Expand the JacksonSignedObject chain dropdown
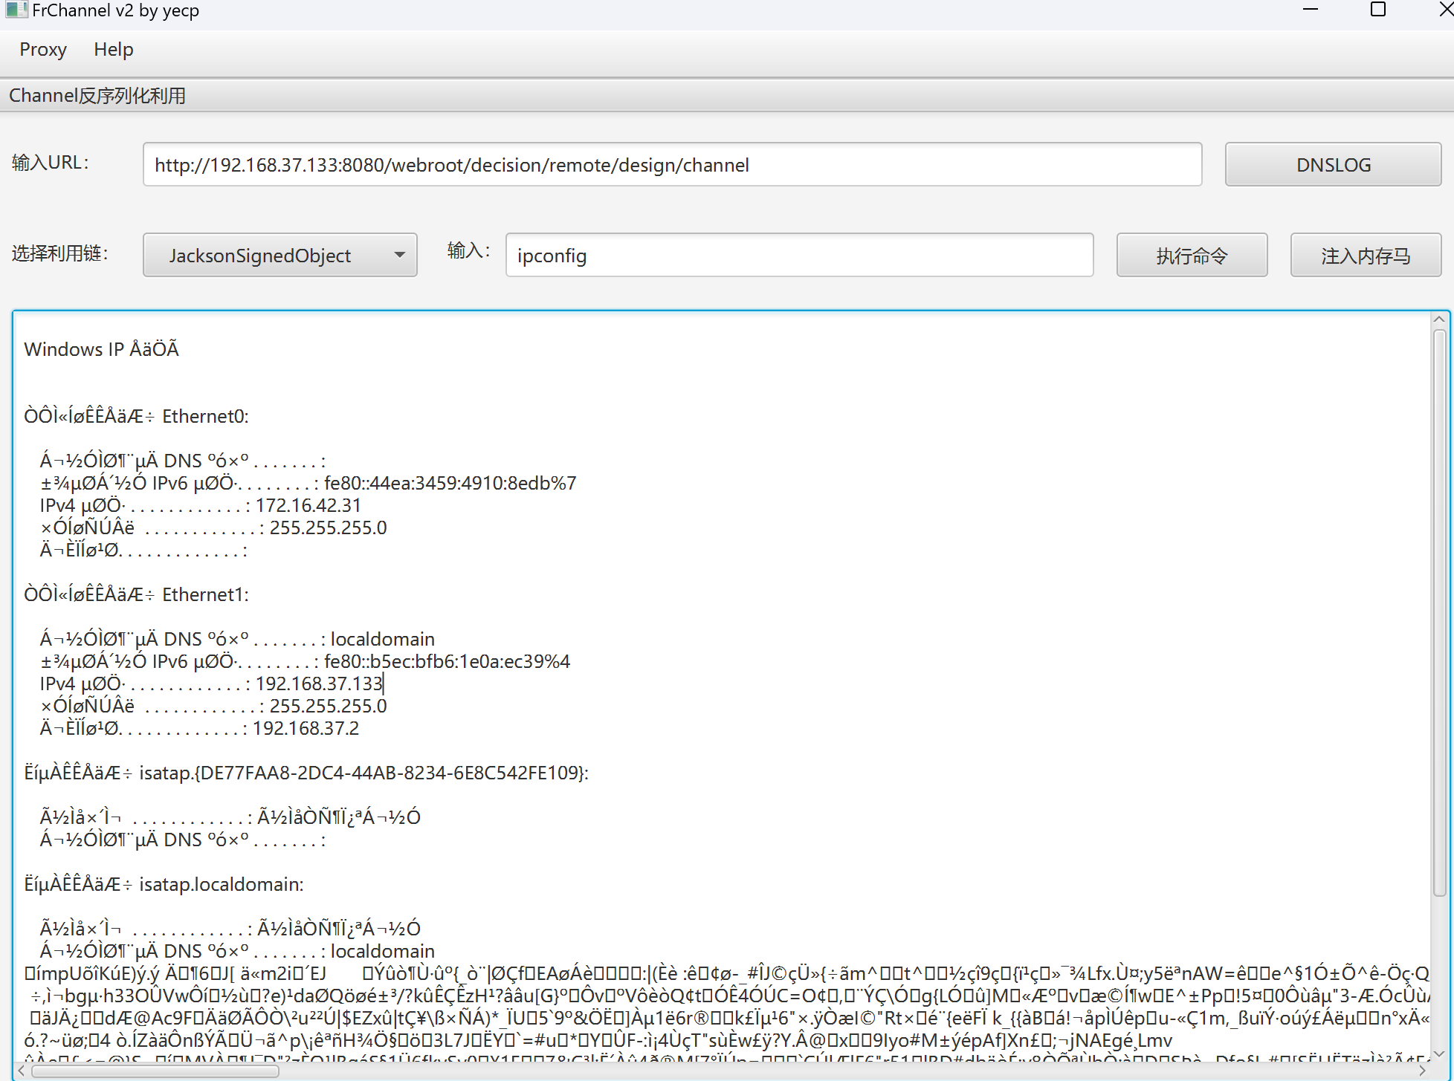Viewport: 1454px width, 1081px height. click(280, 256)
